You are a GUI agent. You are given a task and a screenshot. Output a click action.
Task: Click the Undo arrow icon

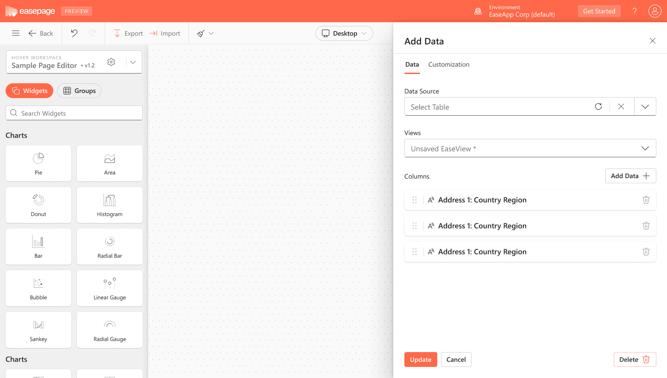click(74, 33)
